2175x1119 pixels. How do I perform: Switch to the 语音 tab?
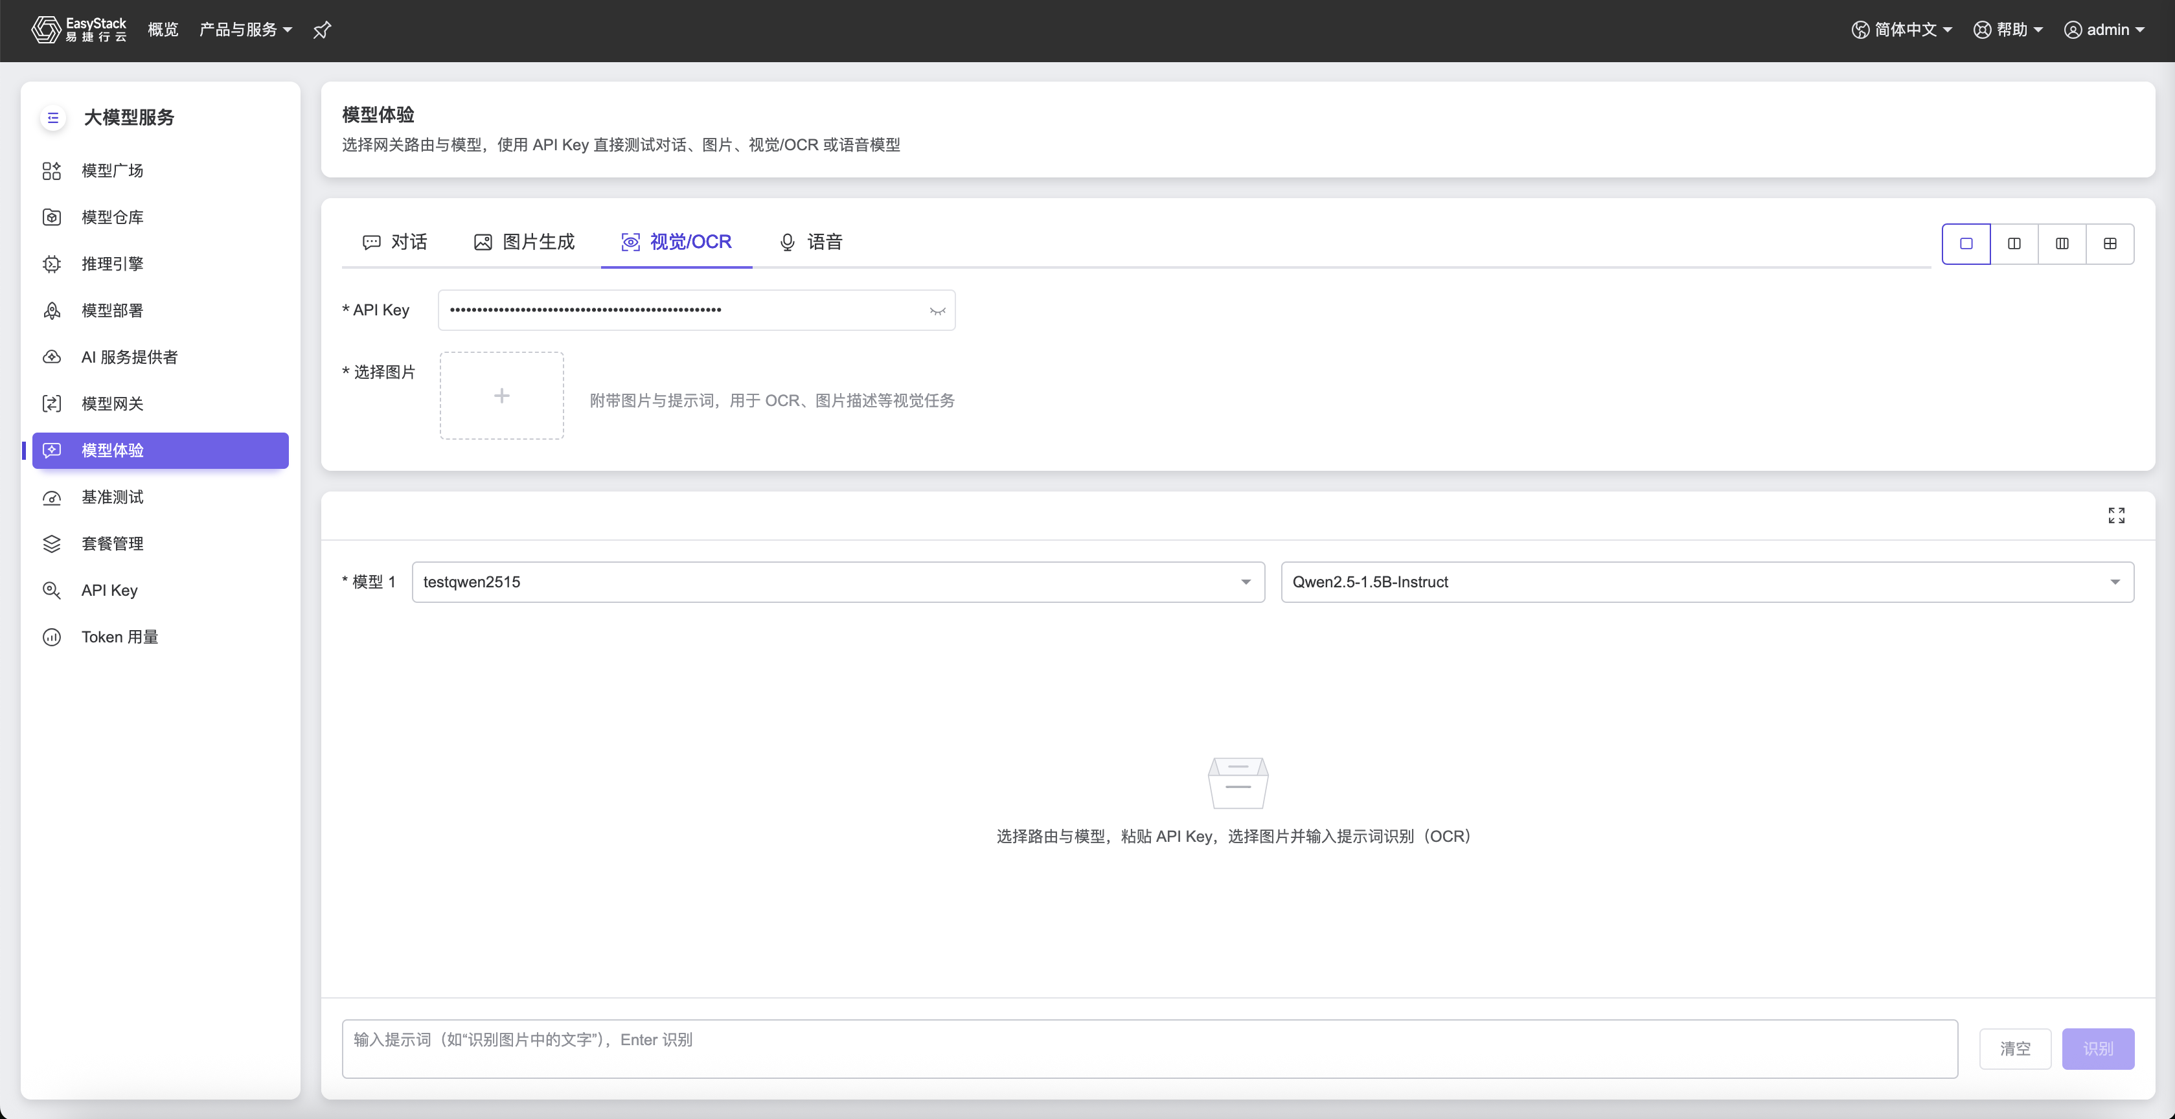pyautogui.click(x=810, y=242)
